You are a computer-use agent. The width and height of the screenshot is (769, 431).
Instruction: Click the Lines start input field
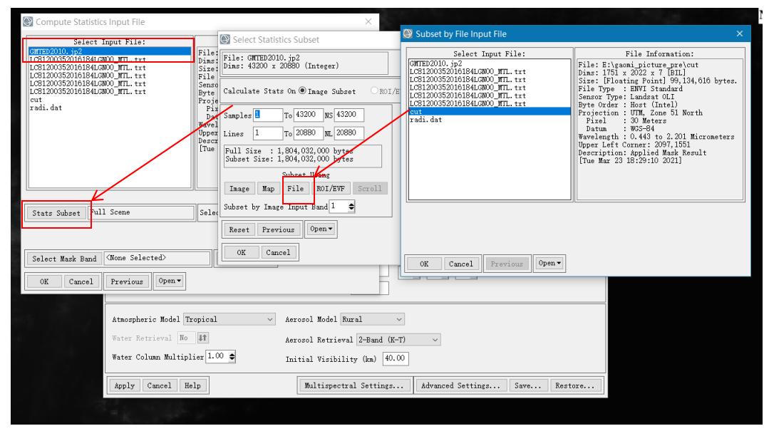tap(268, 133)
